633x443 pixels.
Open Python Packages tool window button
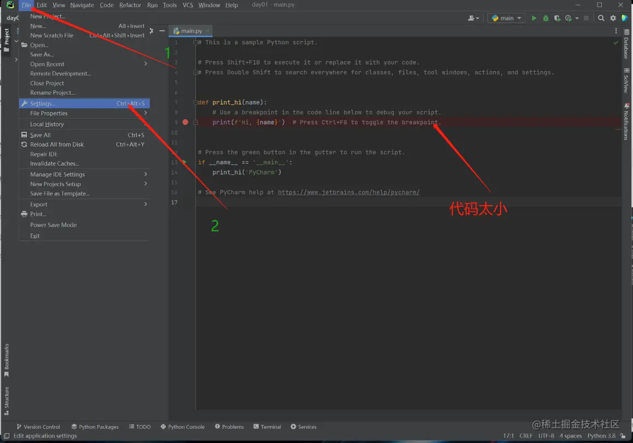pos(95,427)
